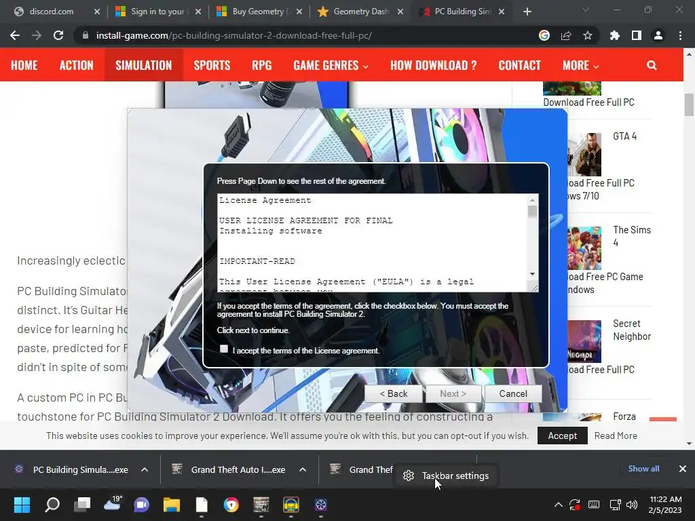
Task: Open Taskbar settings
Action: pyautogui.click(x=446, y=476)
